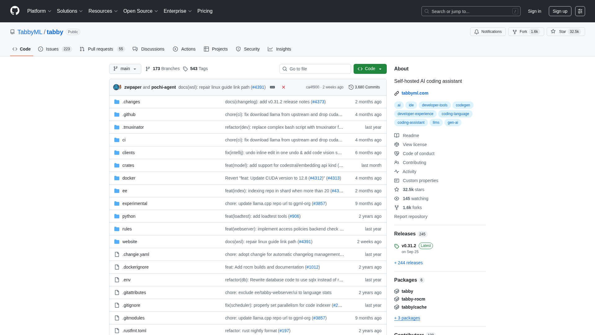Screen dimensions: 595x335
Task: Click the Fork repository icon
Action: point(515,32)
